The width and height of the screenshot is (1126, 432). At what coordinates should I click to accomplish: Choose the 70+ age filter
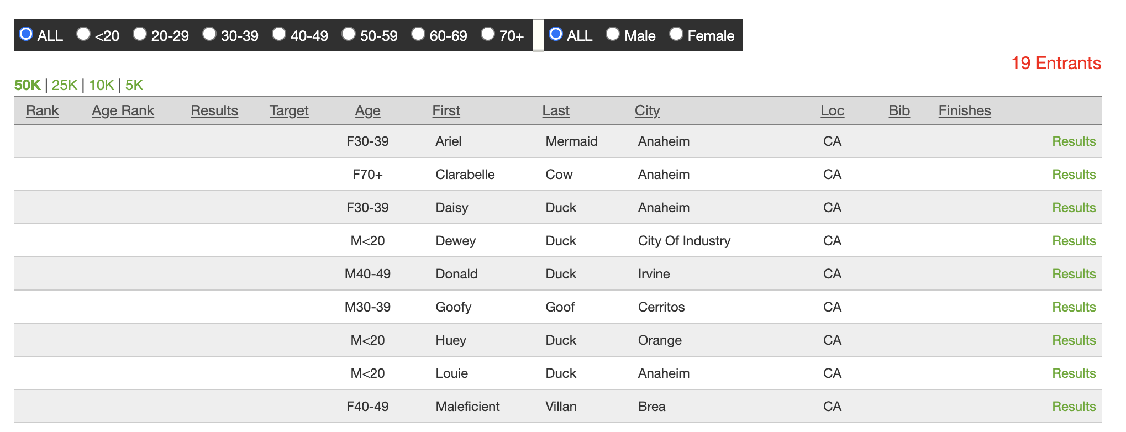(488, 34)
